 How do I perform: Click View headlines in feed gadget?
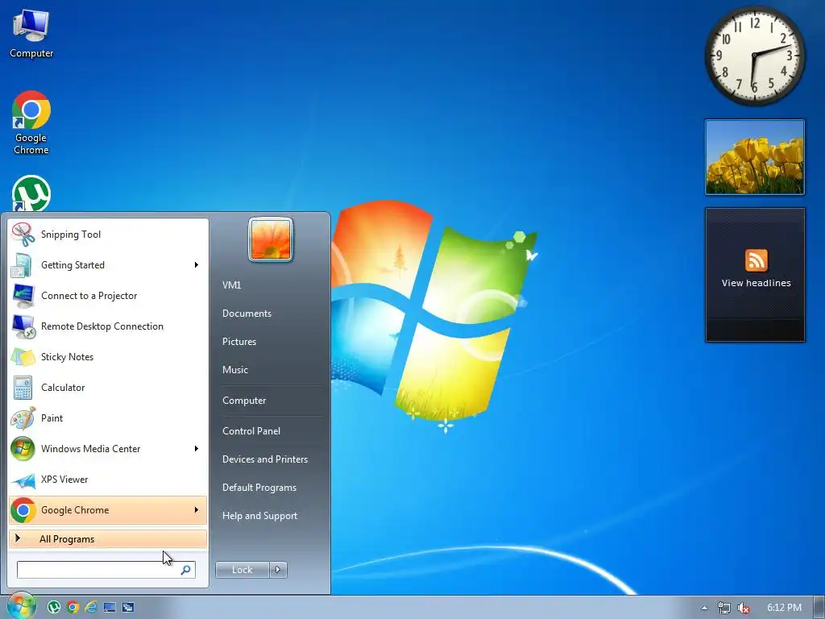pyautogui.click(x=756, y=283)
